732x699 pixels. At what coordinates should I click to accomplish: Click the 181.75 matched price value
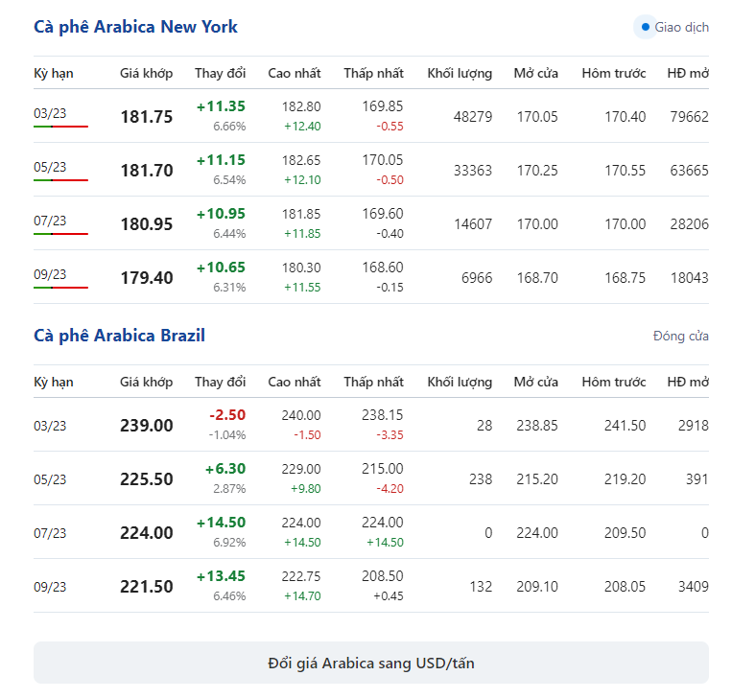(x=147, y=117)
